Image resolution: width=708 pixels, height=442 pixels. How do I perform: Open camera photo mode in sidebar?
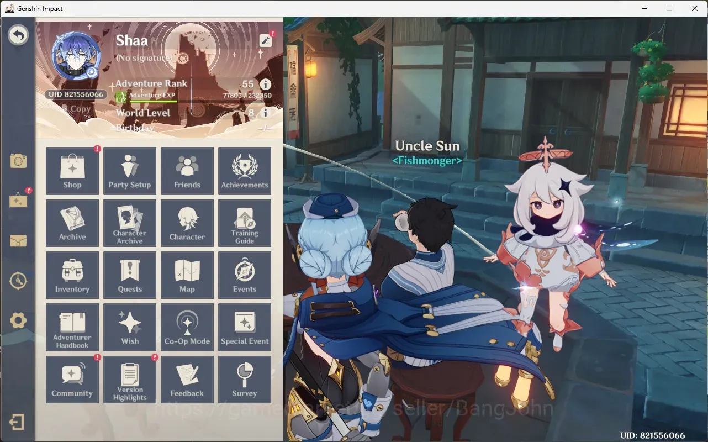point(18,161)
